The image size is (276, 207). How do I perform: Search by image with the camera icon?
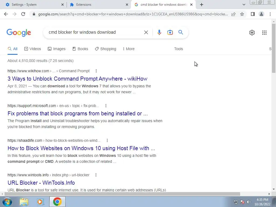tap(170, 32)
